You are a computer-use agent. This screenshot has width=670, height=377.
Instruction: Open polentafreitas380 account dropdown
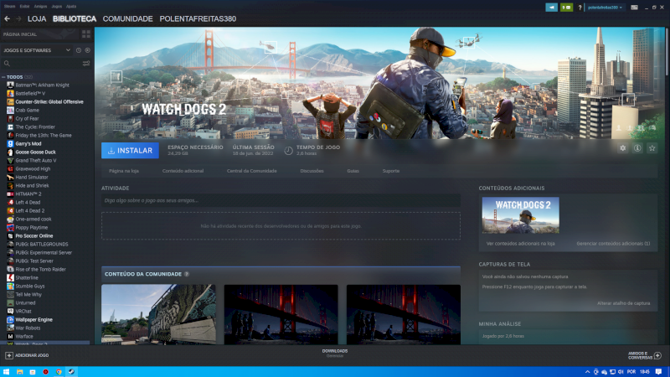(x=605, y=8)
